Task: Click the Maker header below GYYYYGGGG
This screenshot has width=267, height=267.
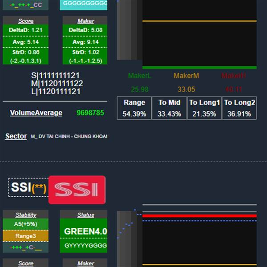Action: [x=85, y=263]
